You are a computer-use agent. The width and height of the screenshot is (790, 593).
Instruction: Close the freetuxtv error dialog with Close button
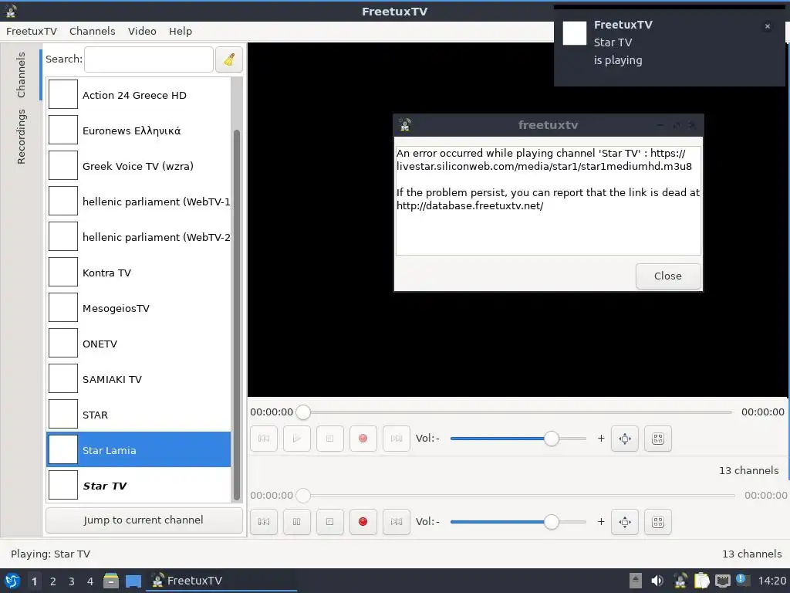668,276
